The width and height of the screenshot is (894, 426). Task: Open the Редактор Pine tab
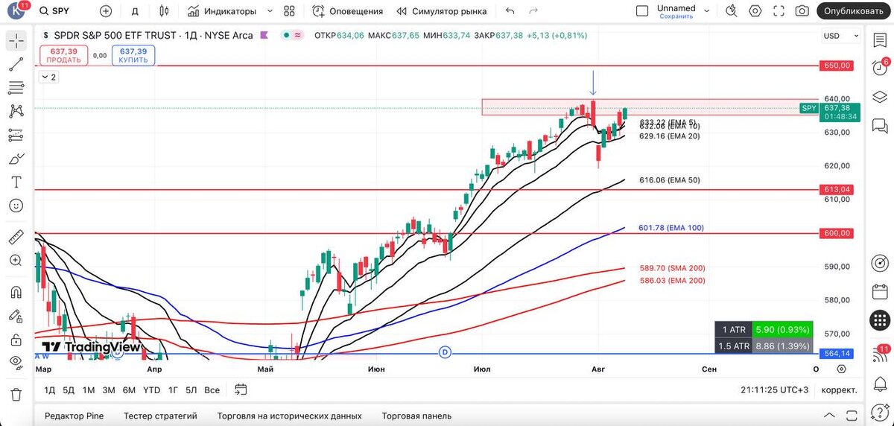click(74, 416)
